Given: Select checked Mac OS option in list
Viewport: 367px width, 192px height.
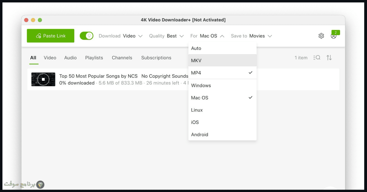Looking at the screenshot, I should coord(222,98).
